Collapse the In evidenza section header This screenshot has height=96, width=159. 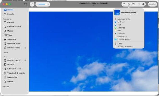tap(7, 19)
